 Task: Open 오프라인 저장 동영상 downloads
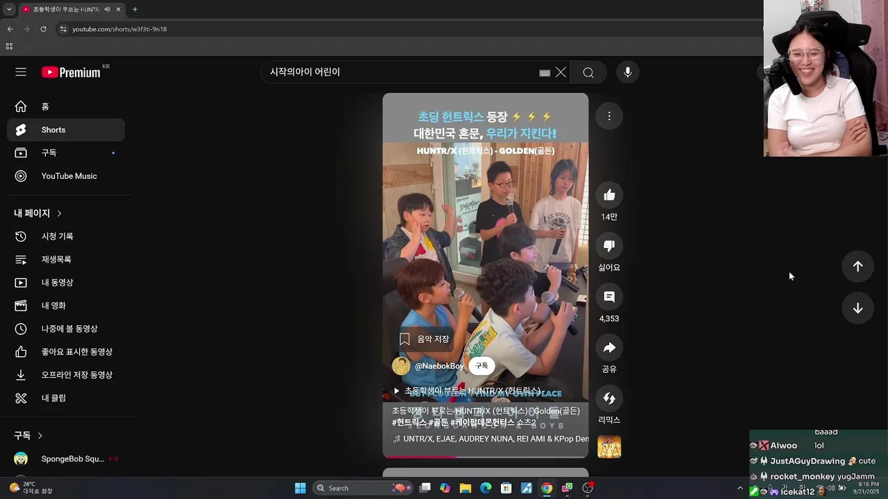click(x=66, y=375)
